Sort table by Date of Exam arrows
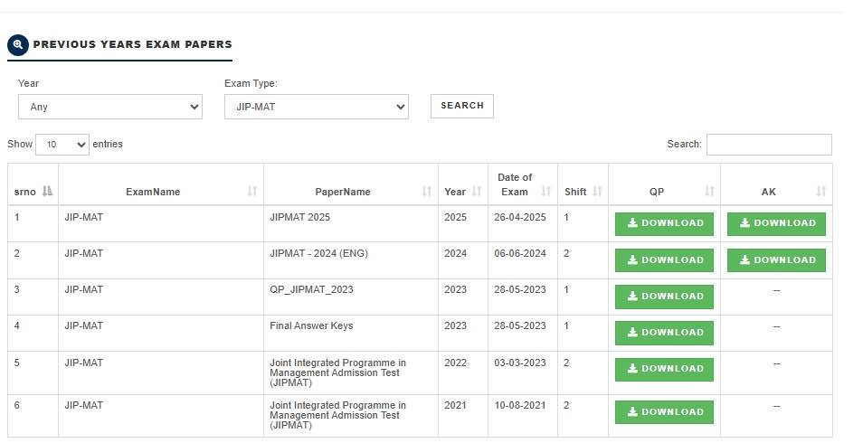This screenshot has height=443, width=863. (x=546, y=192)
